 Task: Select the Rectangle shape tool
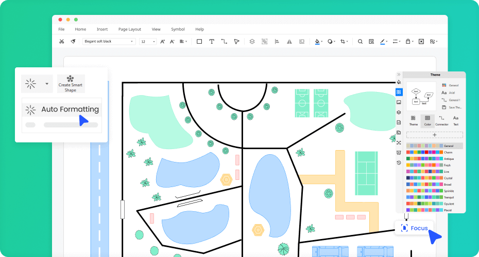pyautogui.click(x=199, y=42)
